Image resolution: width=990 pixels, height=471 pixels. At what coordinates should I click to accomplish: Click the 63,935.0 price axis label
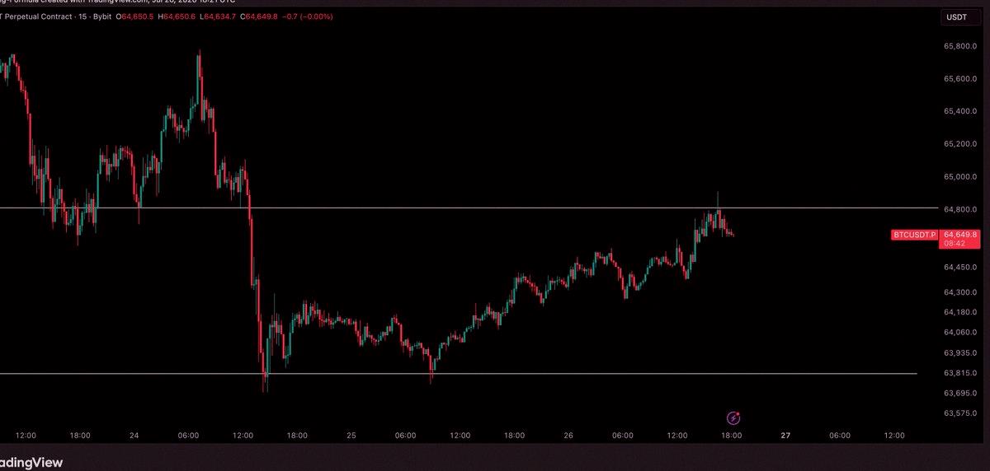point(959,352)
